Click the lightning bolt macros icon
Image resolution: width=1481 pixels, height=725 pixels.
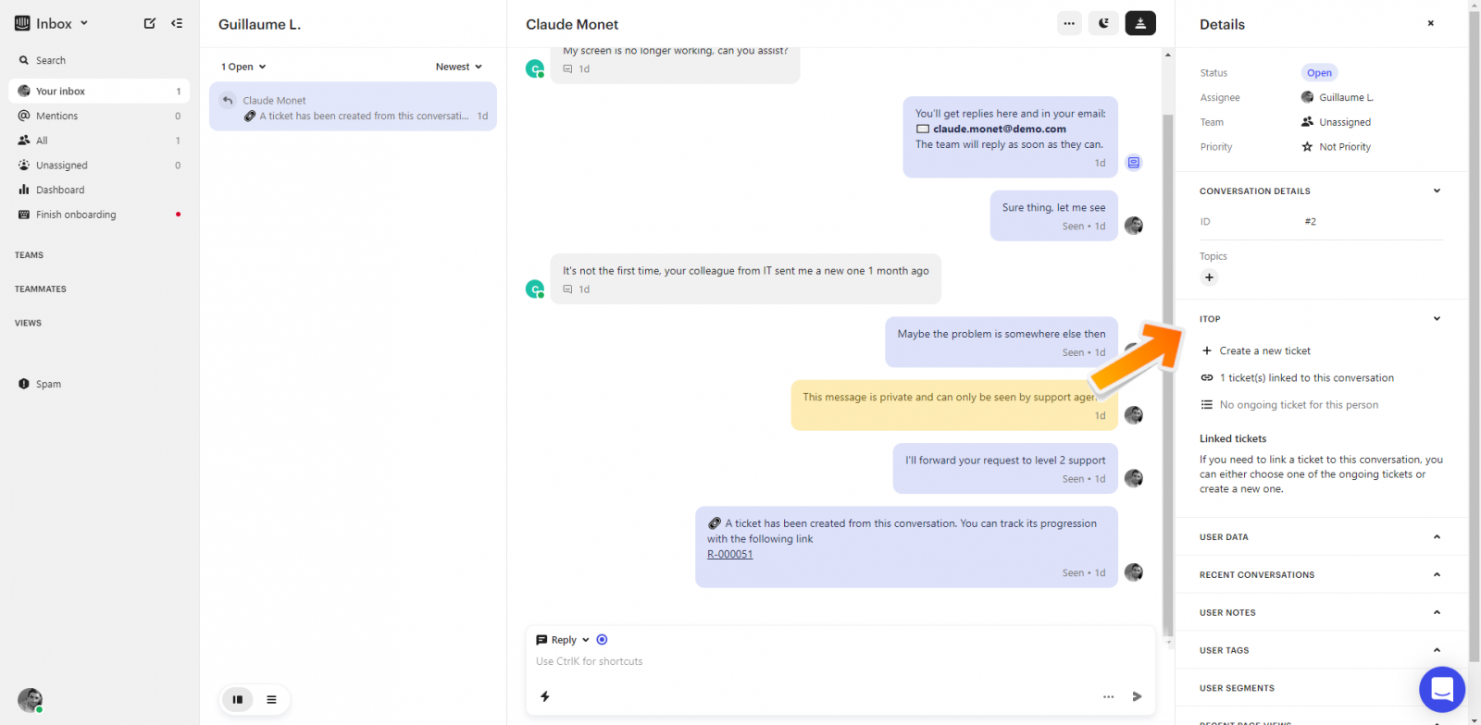(545, 696)
